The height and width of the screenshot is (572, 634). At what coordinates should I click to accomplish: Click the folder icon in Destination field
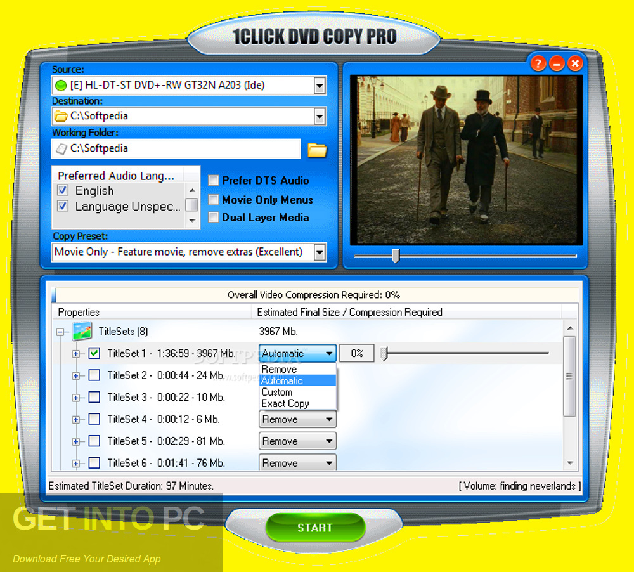pyautogui.click(x=61, y=117)
